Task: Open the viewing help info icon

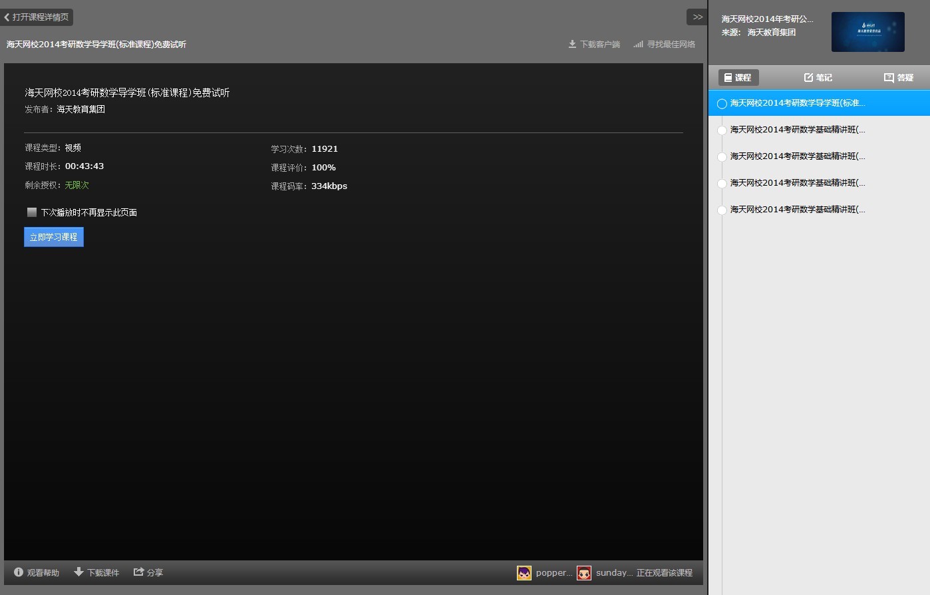Action: (x=19, y=572)
